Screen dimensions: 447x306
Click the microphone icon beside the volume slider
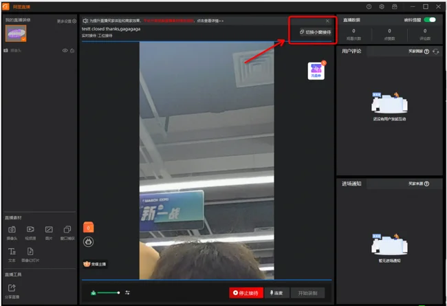94,293
